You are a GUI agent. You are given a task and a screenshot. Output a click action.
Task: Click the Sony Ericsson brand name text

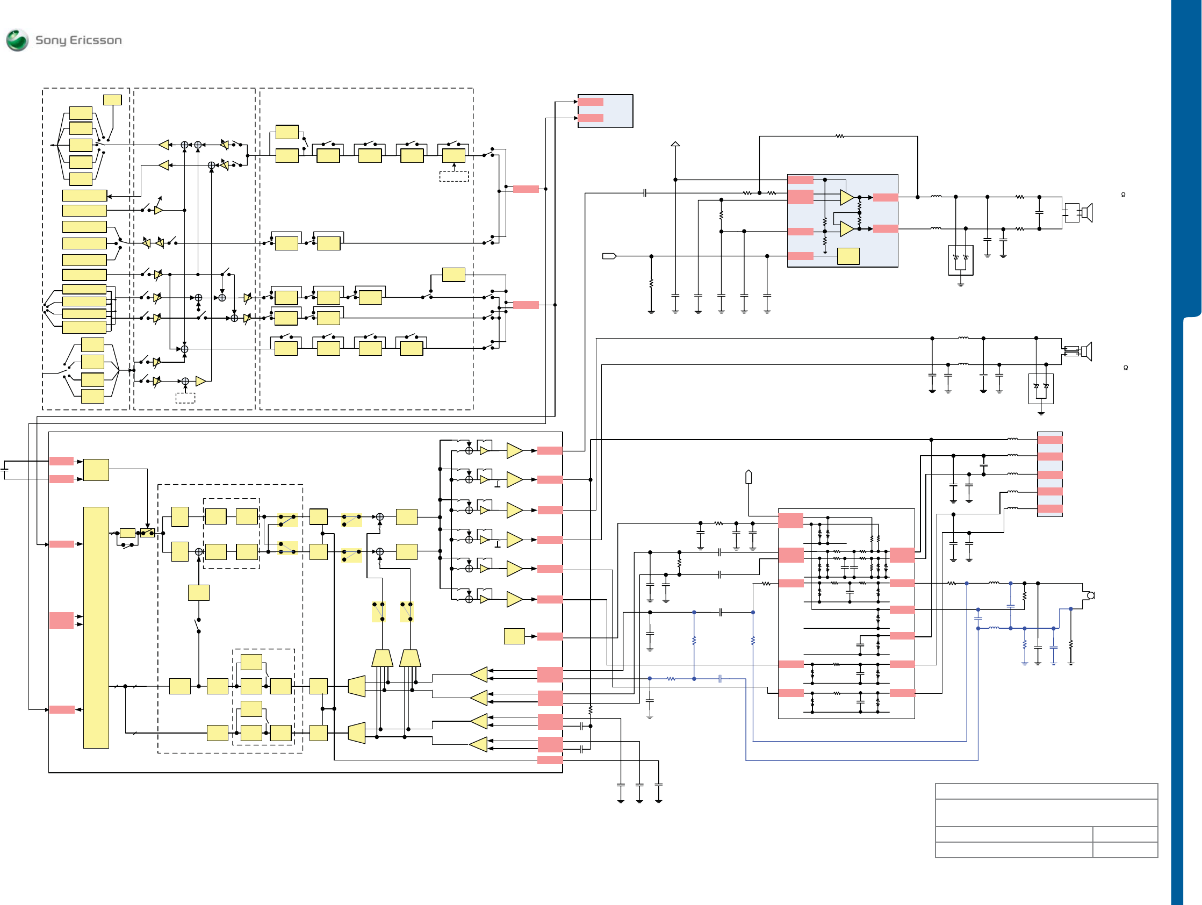click(x=78, y=40)
